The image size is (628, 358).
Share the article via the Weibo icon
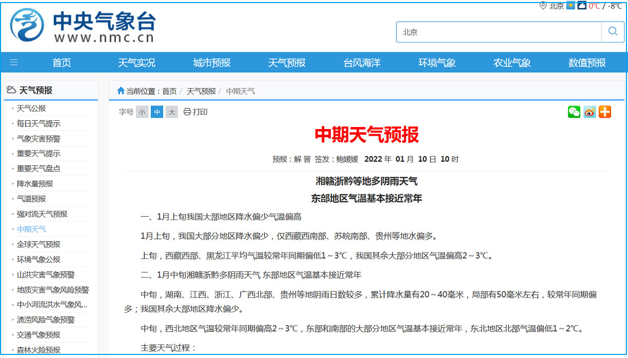point(590,112)
